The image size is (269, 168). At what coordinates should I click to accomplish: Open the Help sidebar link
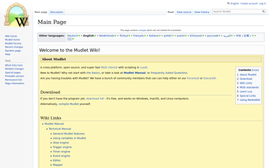click(8, 54)
